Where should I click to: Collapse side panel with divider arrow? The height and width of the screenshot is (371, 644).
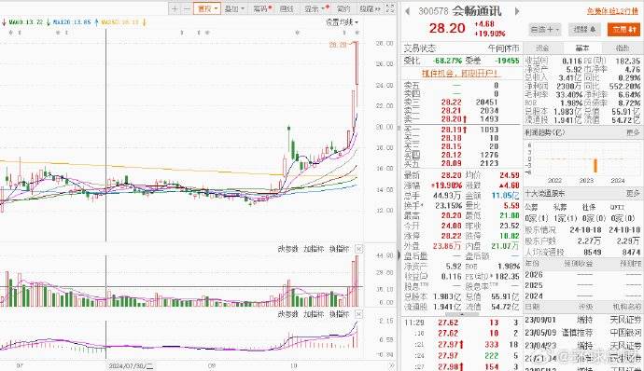point(399,254)
